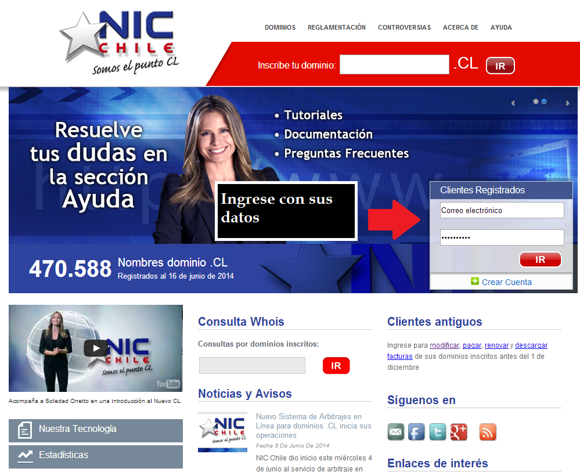Open the Nuestra Tecnología button
Image resolution: width=580 pixels, height=472 pixels.
96,431
